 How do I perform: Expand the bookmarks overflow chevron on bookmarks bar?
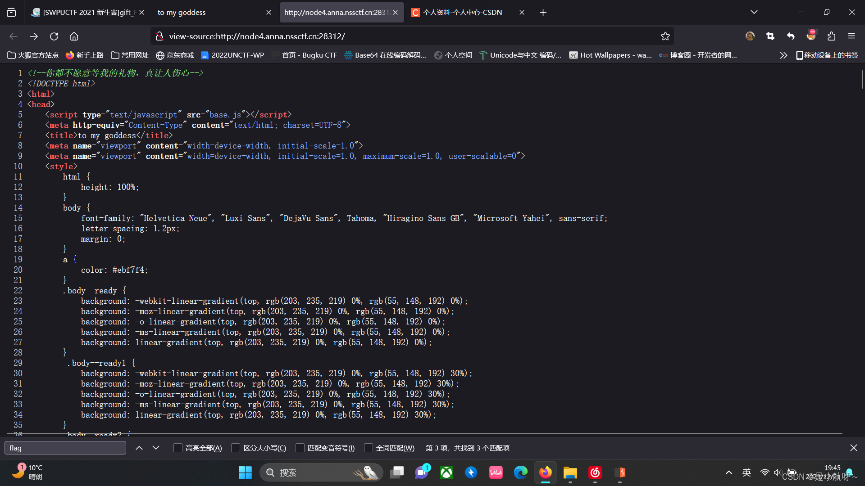click(x=783, y=55)
